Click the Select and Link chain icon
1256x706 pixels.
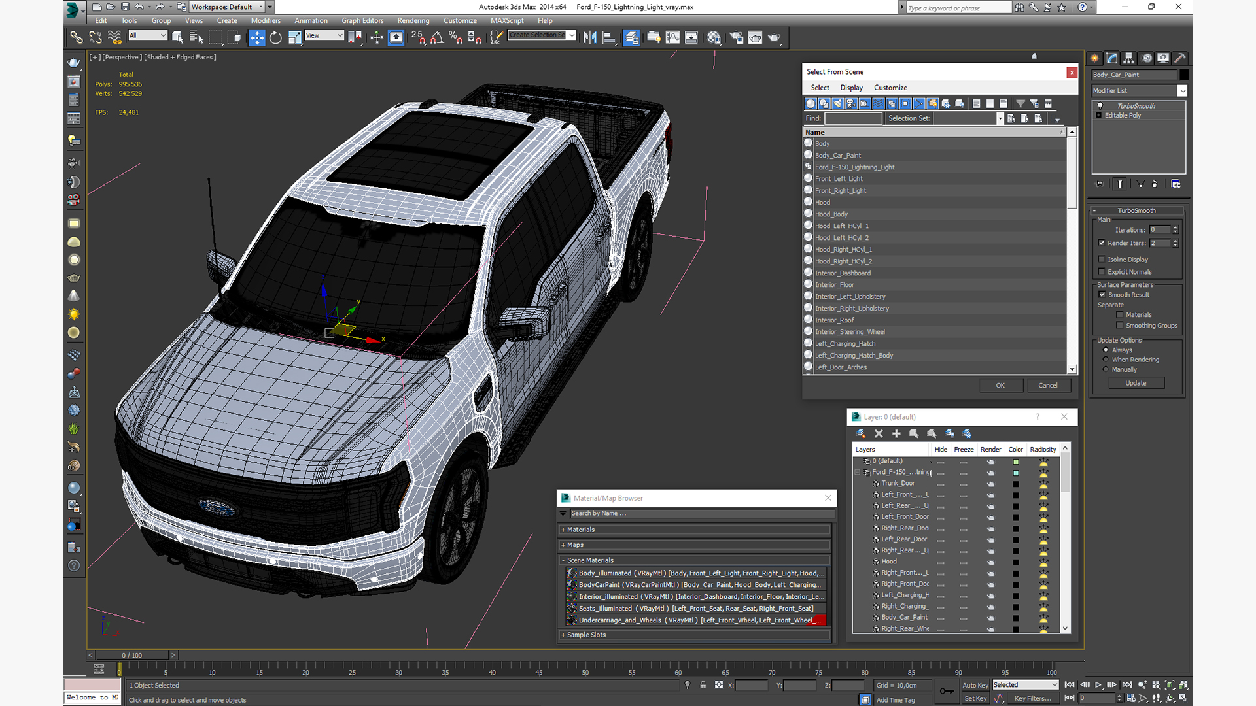click(77, 38)
